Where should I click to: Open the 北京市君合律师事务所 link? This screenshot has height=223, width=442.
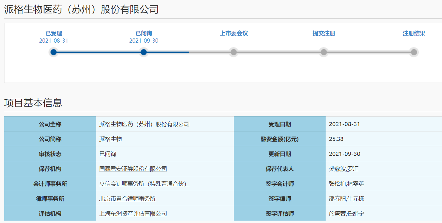pos(127,199)
